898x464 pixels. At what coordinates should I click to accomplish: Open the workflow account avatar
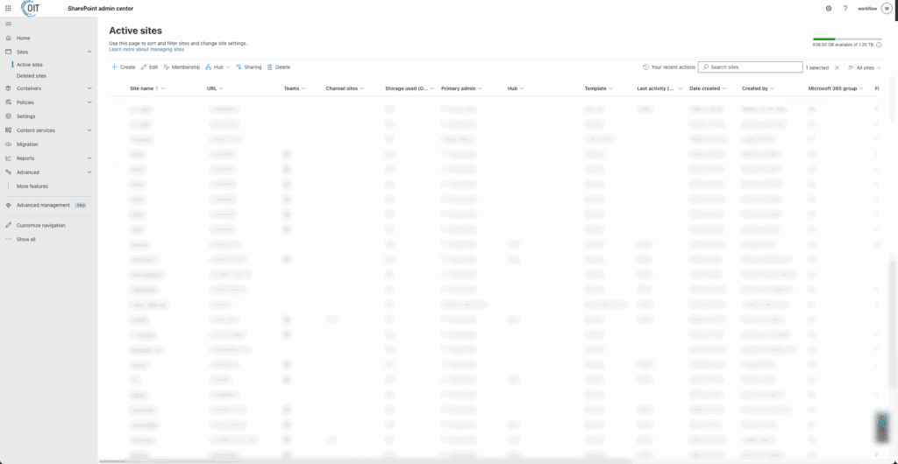[887, 9]
